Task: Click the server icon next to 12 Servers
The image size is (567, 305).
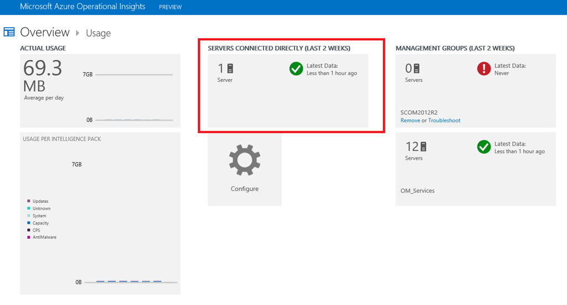Action: click(x=424, y=146)
